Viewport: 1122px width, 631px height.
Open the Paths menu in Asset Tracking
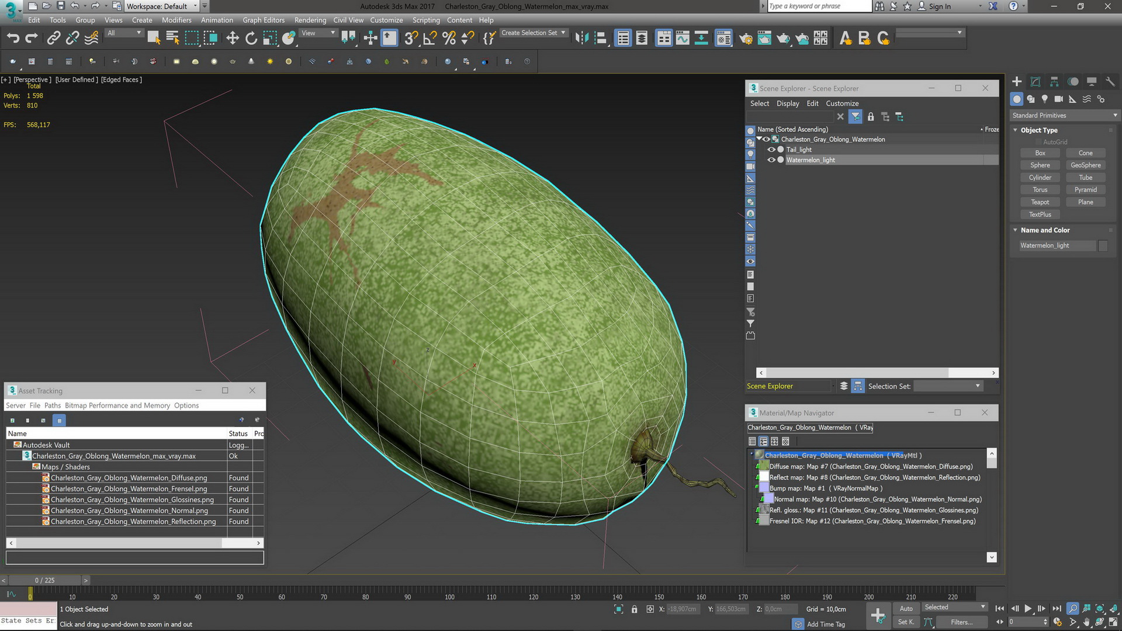click(x=53, y=405)
